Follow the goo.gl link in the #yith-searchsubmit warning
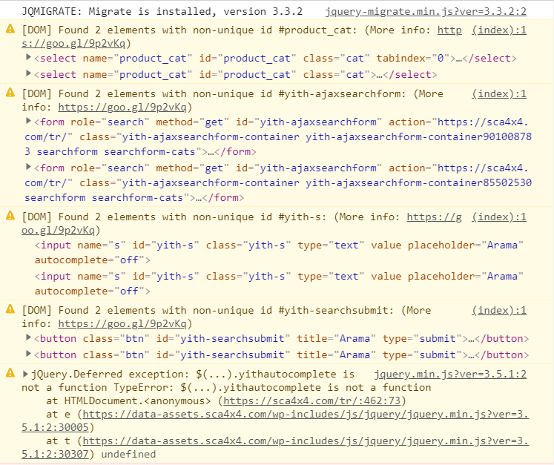The height and width of the screenshot is (465, 554). coord(122,324)
